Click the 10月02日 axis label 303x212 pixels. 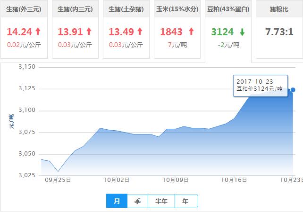tap(117, 180)
